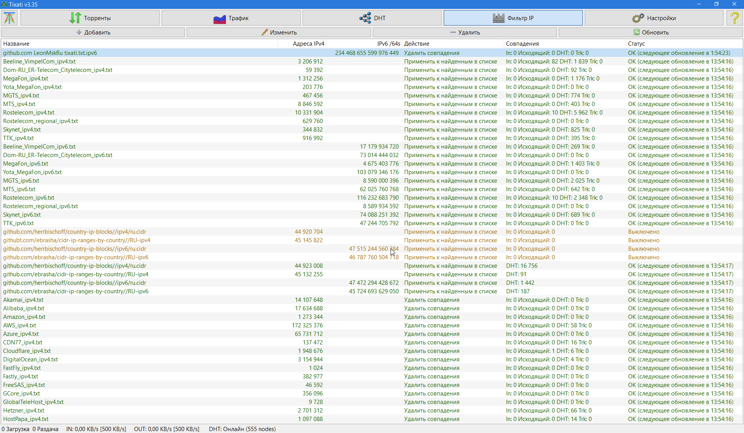Screen dimensions: 744x433
Task: Switch to the Торренты tab
Action: point(90,18)
